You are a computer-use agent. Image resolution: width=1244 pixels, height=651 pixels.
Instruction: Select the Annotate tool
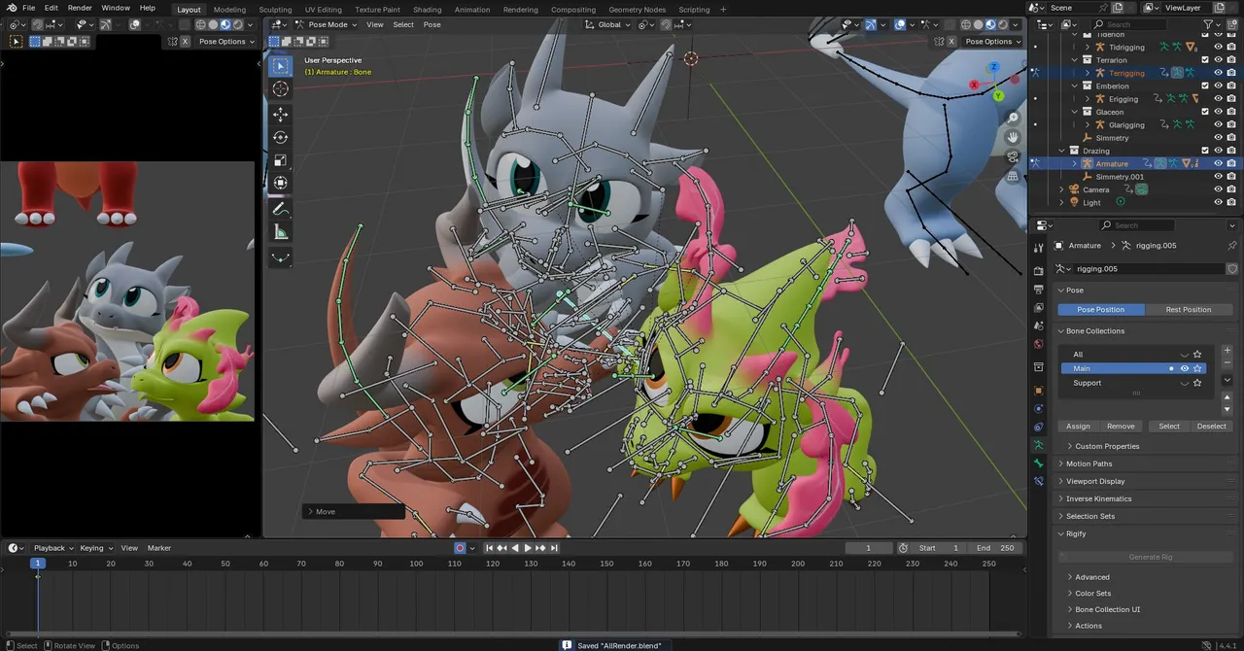(x=280, y=209)
